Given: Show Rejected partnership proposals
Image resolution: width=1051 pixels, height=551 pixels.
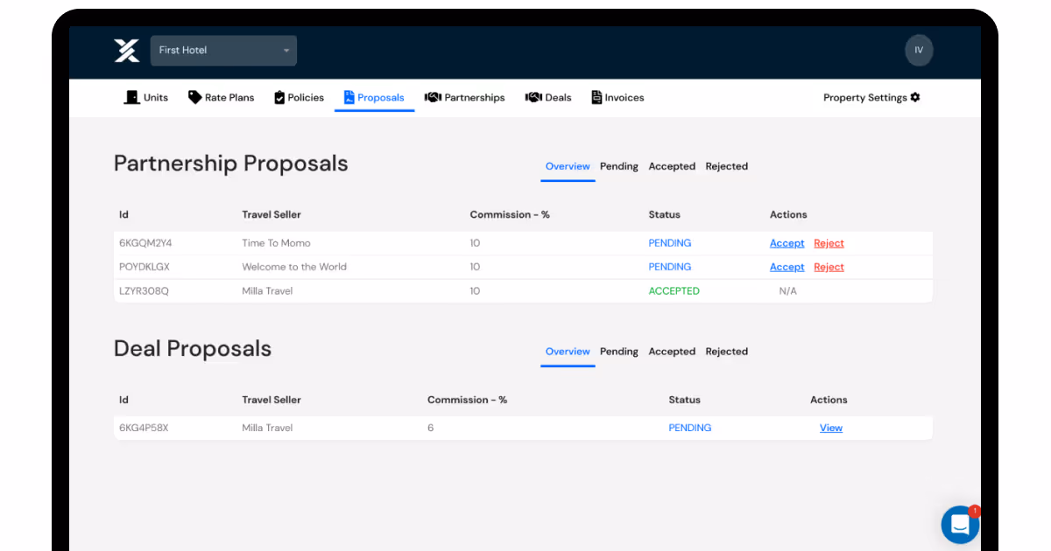Looking at the screenshot, I should point(727,166).
